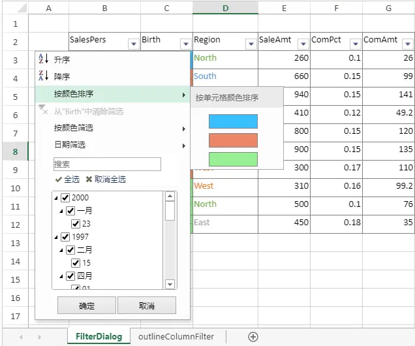The width and height of the screenshot is (415, 346).
Task: Click the East region cell
Action: click(226, 223)
